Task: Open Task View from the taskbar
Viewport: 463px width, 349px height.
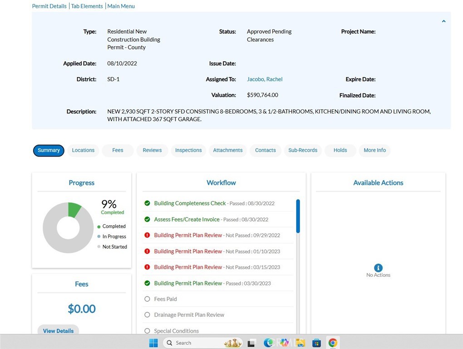Action: (251, 343)
